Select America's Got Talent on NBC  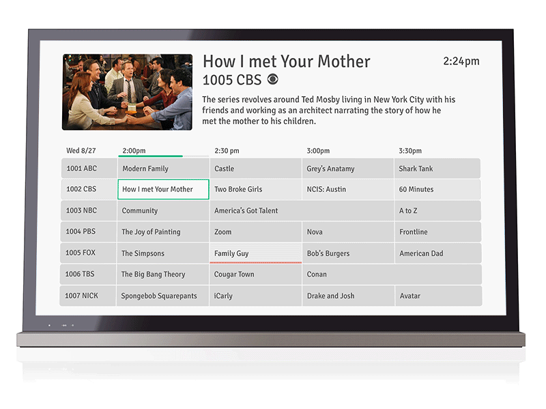[256, 211]
